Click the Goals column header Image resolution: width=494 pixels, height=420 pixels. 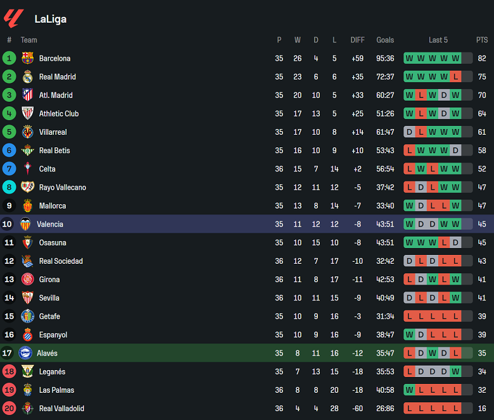385,40
